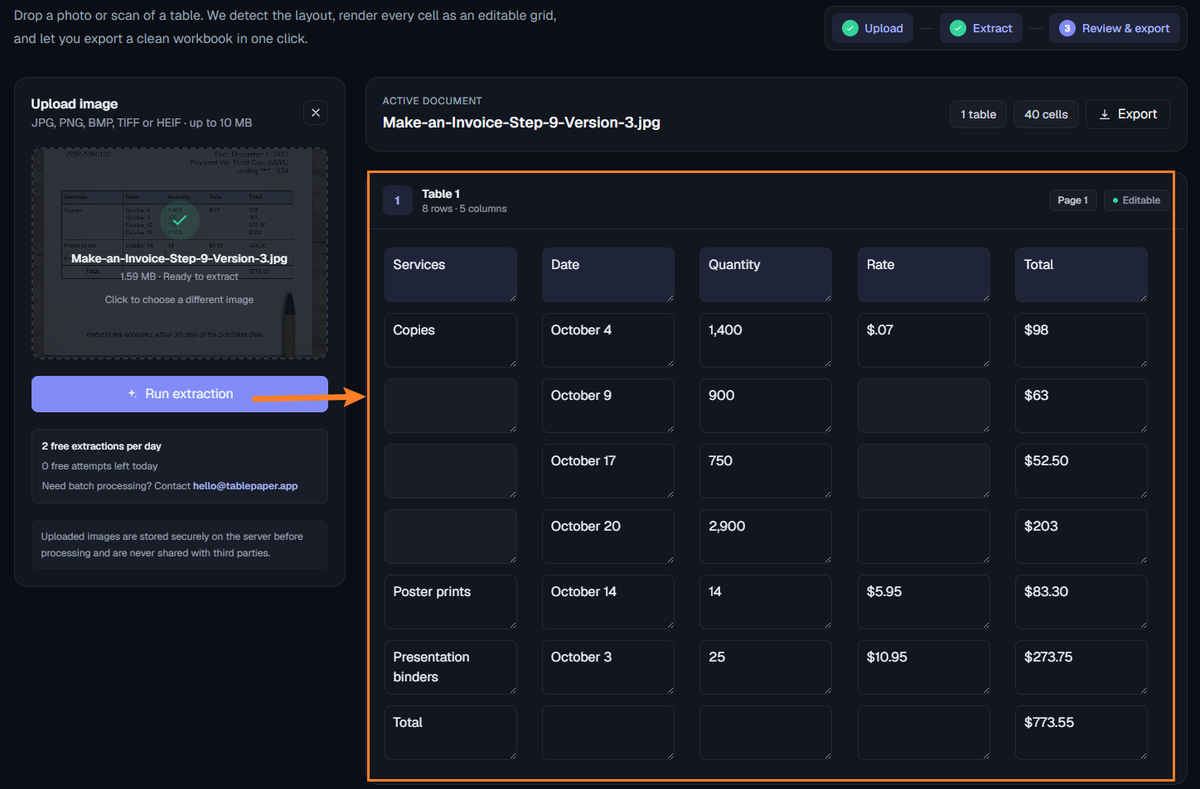Screen dimensions: 1200x789
Task: Click the Editable status badge
Action: [1136, 200]
